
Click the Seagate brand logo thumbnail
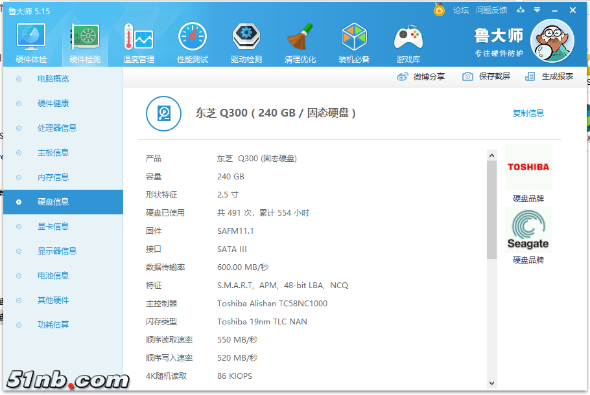tap(528, 230)
